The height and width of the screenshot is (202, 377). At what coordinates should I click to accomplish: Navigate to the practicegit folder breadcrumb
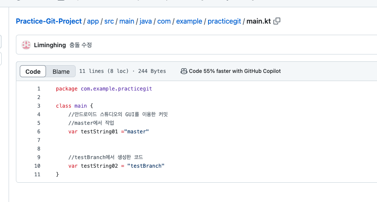coord(224,21)
